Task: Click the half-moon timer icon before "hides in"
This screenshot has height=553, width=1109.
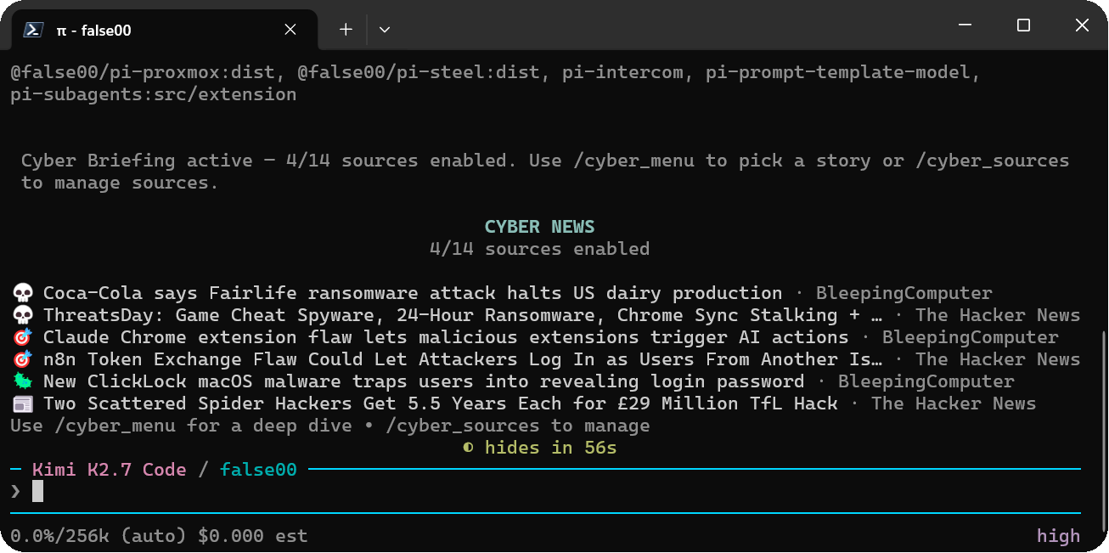Action: click(468, 448)
